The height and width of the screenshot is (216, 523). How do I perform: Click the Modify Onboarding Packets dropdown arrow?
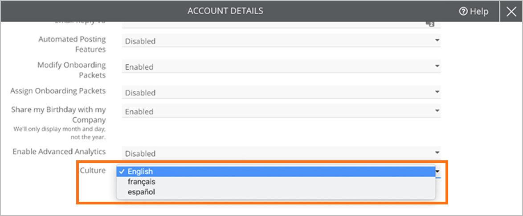(437, 66)
